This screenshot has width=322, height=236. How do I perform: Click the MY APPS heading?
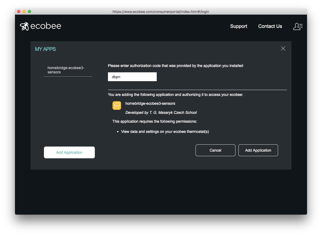coord(45,49)
